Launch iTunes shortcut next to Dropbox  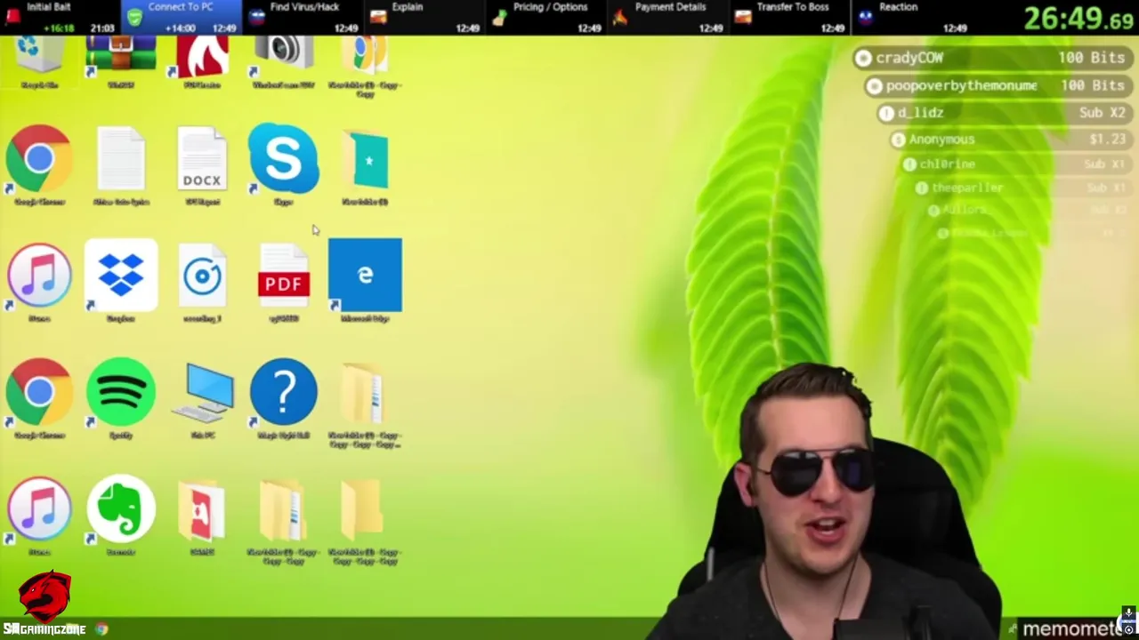point(39,281)
